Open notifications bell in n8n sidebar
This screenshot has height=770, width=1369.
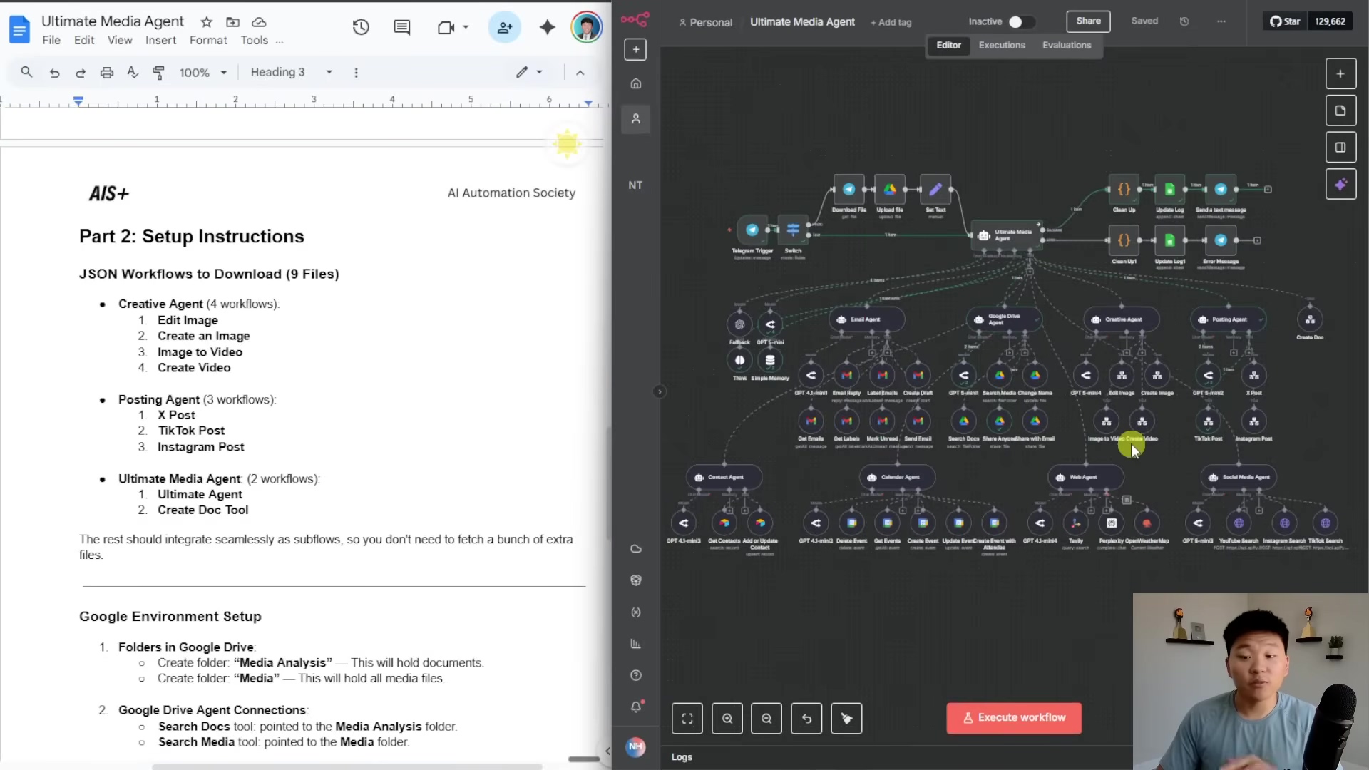point(635,707)
